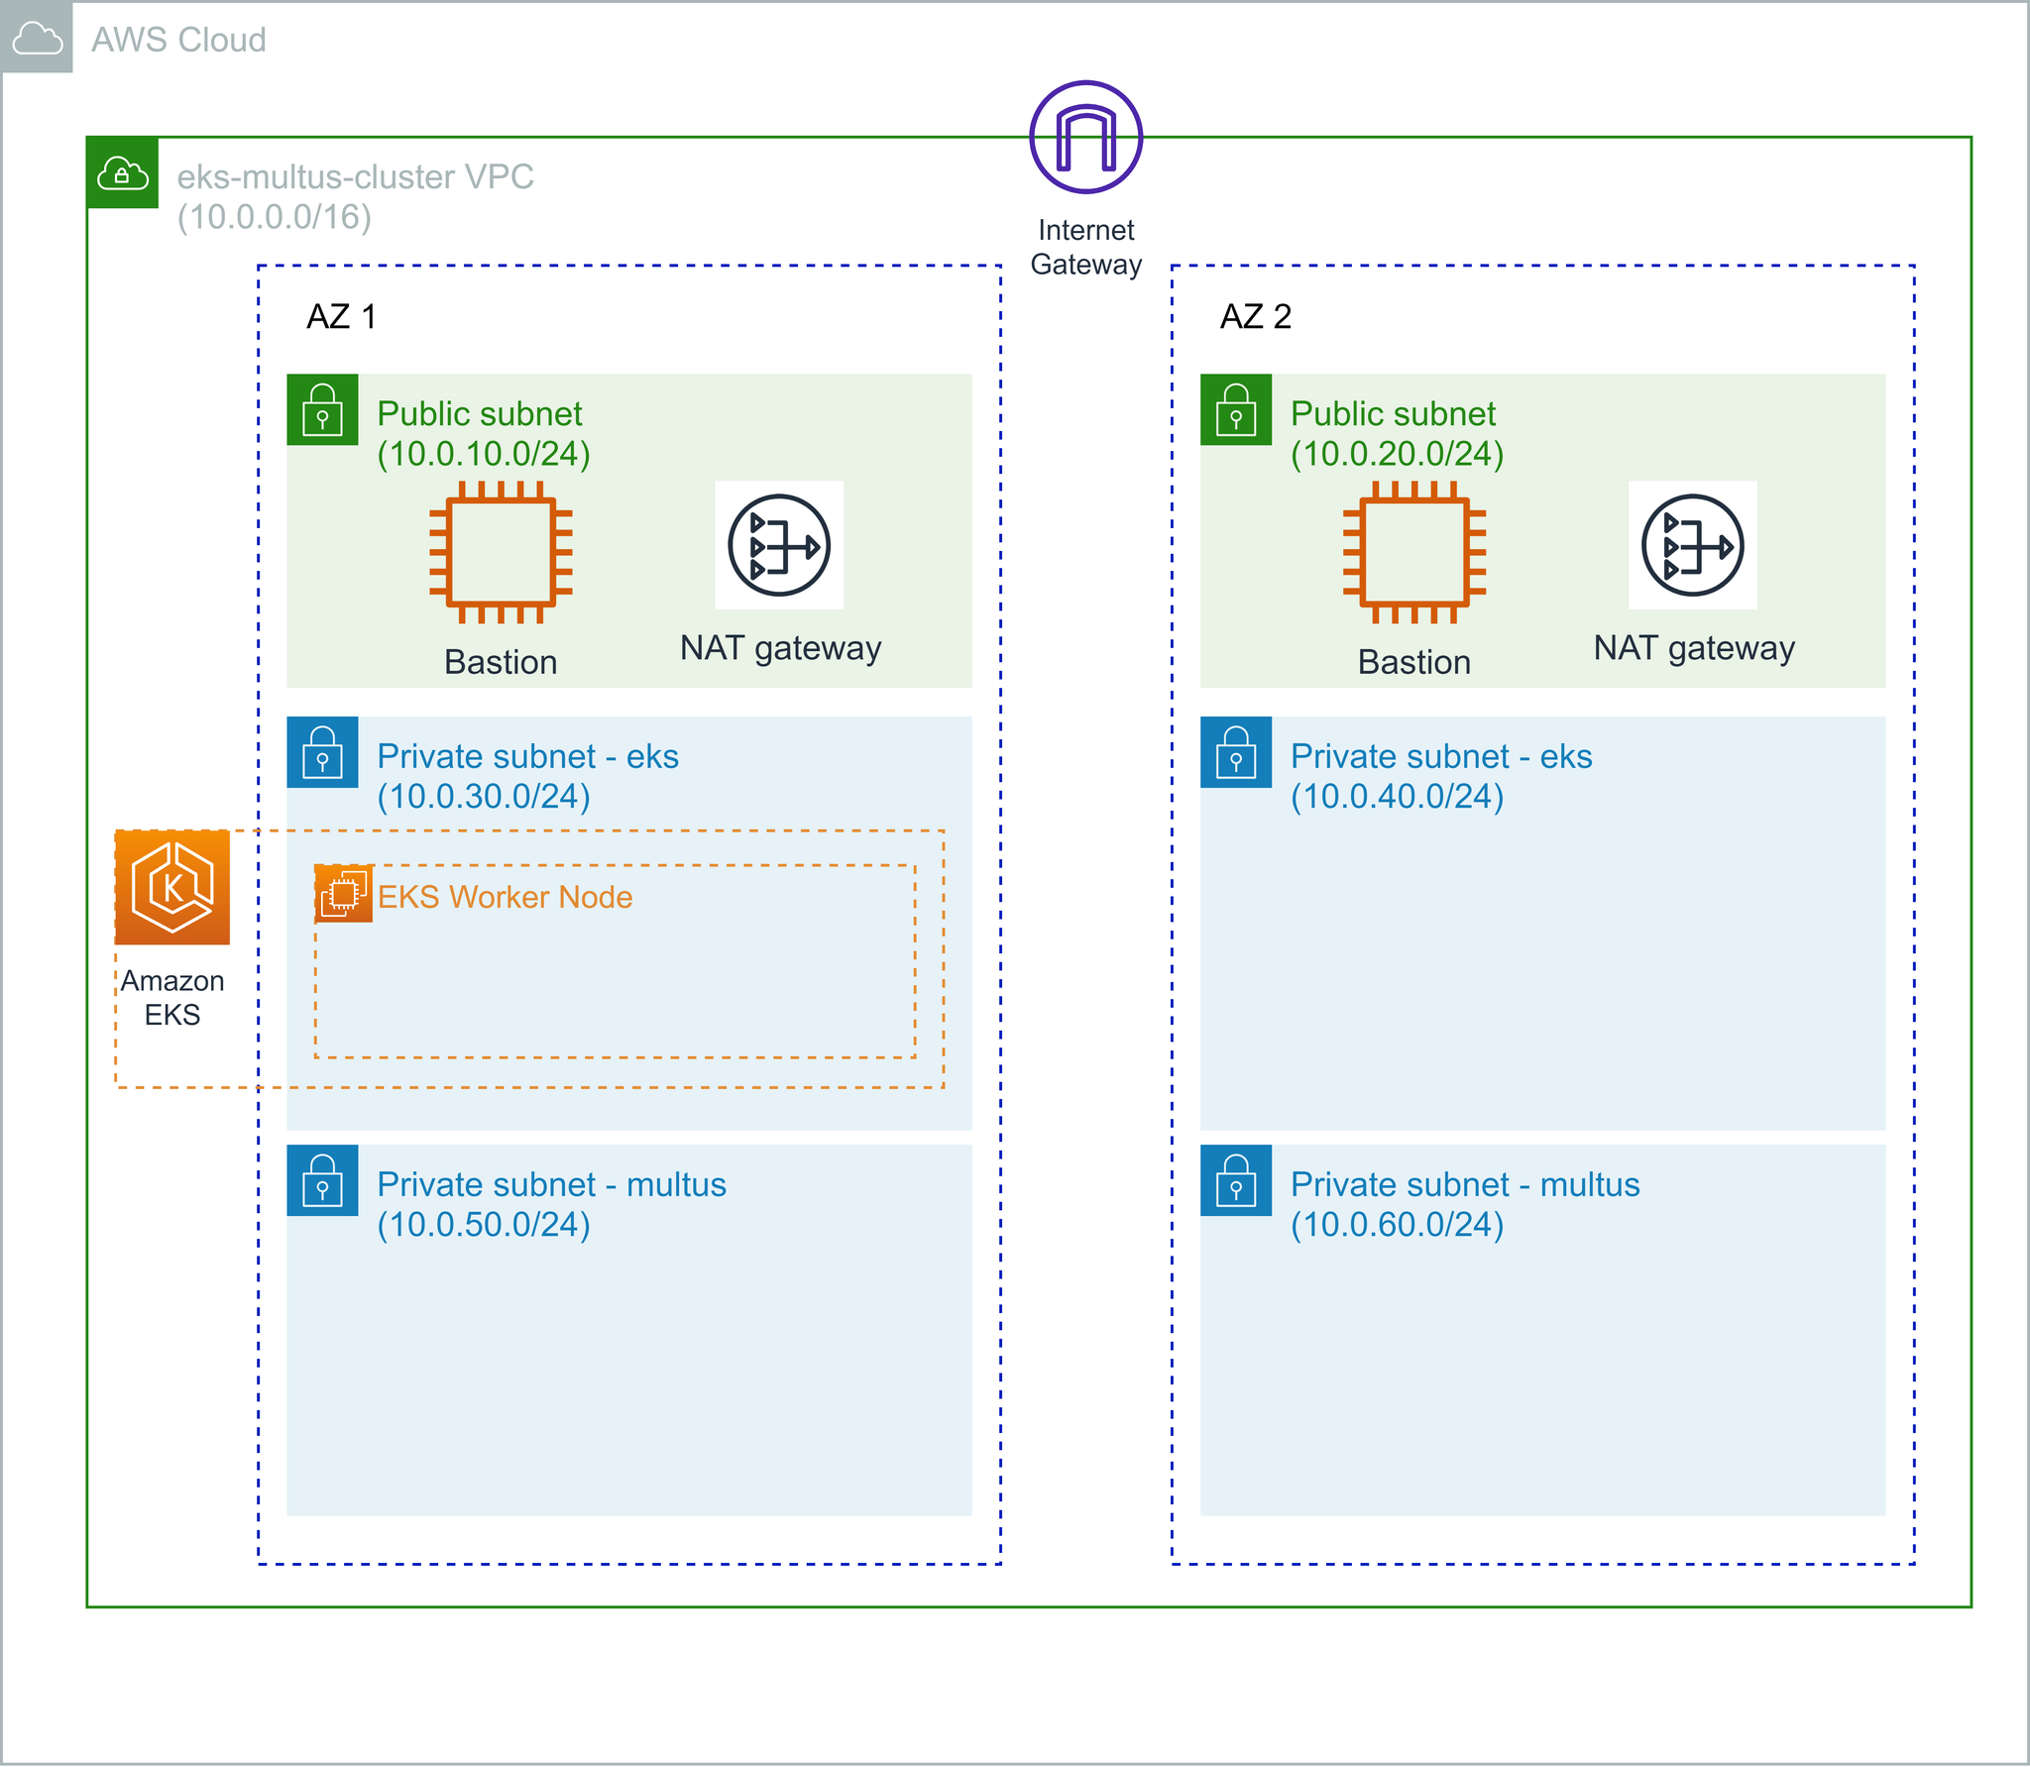Select the Bastion chip icon in AZ 2
This screenshot has height=1767, width=2030.
click(x=1414, y=552)
